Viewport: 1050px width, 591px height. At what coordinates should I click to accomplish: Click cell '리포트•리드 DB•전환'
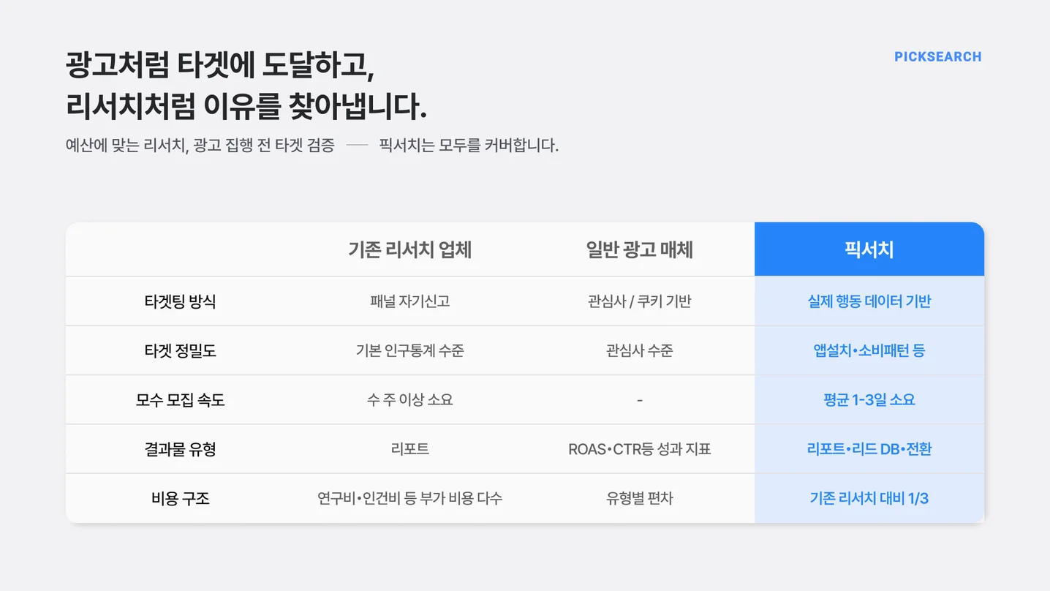click(x=869, y=449)
